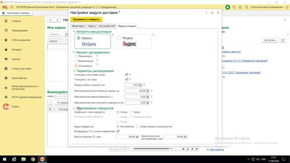Image resolution: width=290 pixels, height=163 pixels.
Task: Open dialog more-options kebab menu
Action: [207, 13]
